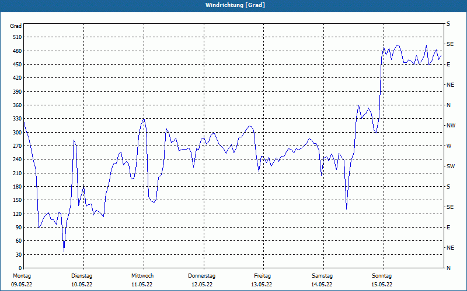The width and height of the screenshot is (467, 291).
Task: Select the Freitag day label
Action: [262, 276]
